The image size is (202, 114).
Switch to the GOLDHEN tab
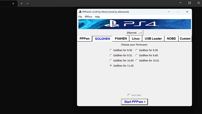[x=102, y=39]
